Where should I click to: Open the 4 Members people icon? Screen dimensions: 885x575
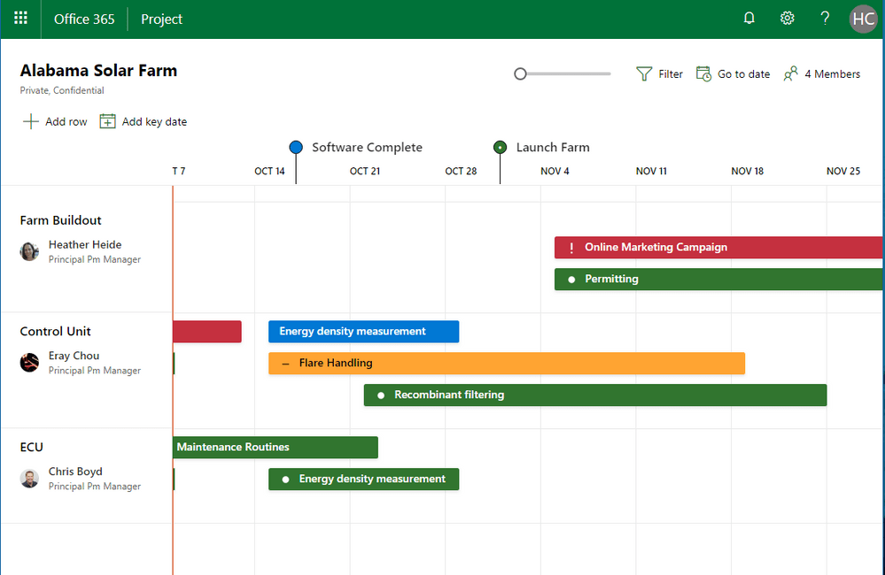tap(791, 74)
